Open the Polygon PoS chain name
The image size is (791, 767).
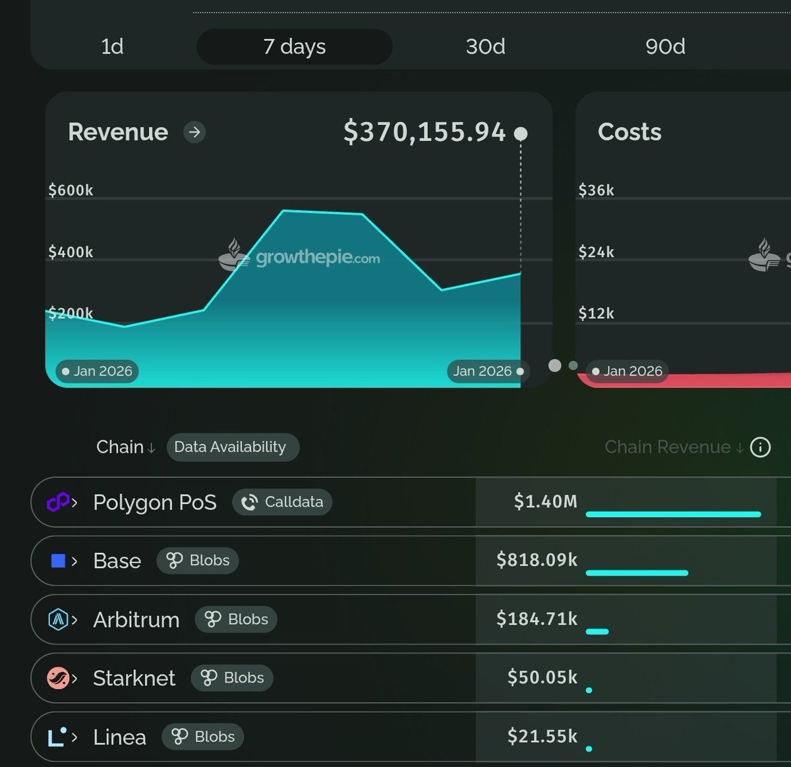tap(155, 503)
